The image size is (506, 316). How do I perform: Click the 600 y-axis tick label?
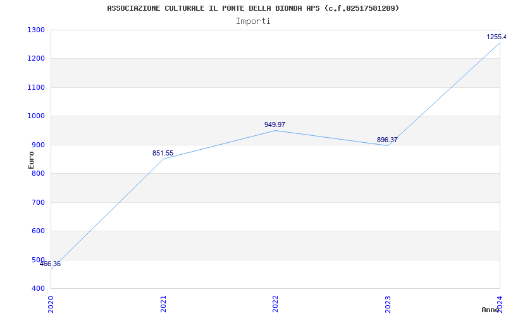coord(38,231)
